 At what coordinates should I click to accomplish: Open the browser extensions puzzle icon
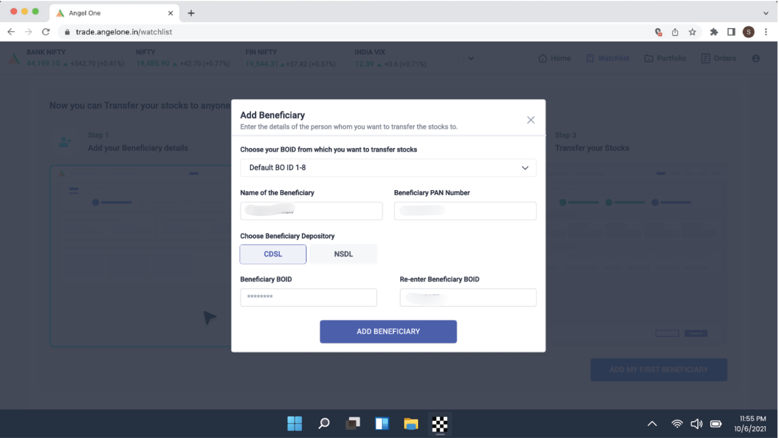point(714,32)
